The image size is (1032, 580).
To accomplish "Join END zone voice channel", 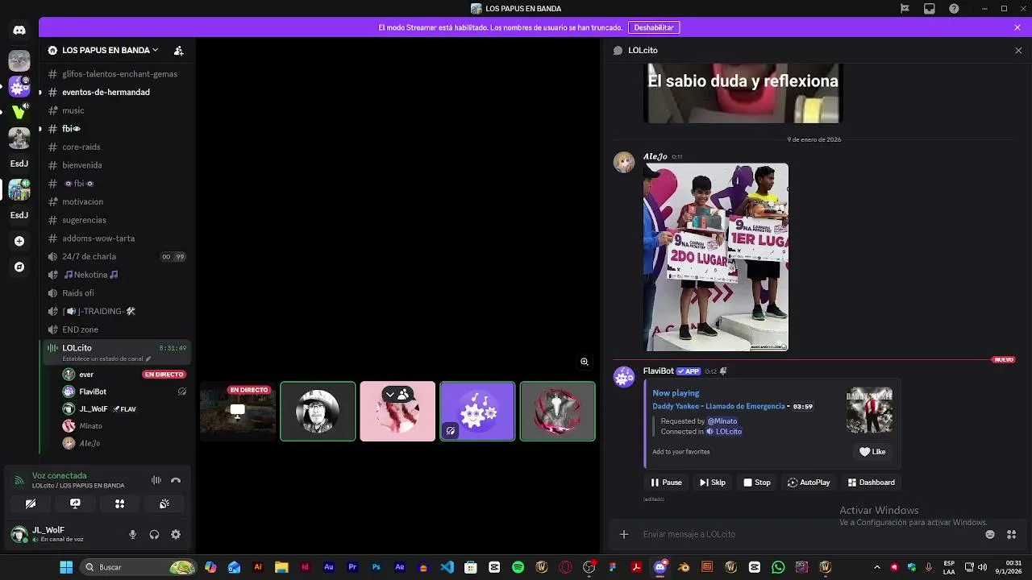I will pyautogui.click(x=115, y=329).
